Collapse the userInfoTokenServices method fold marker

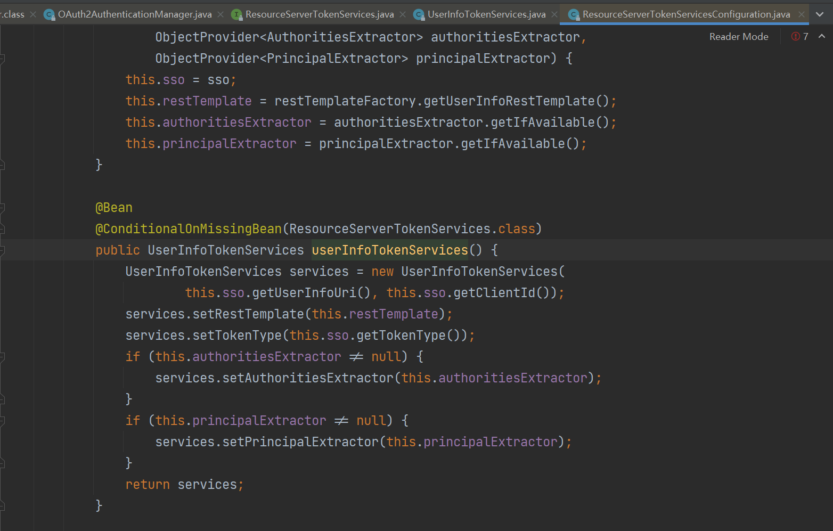(x=2, y=250)
